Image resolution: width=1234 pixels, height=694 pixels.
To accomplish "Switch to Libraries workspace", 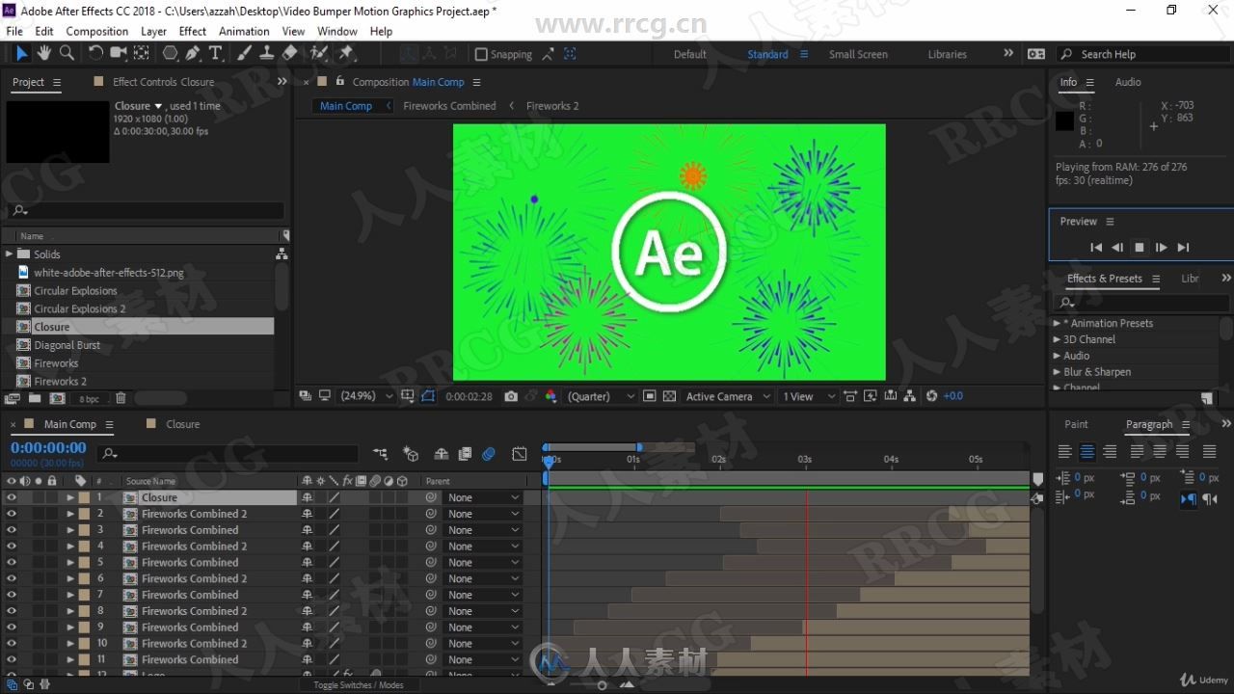I will [947, 54].
